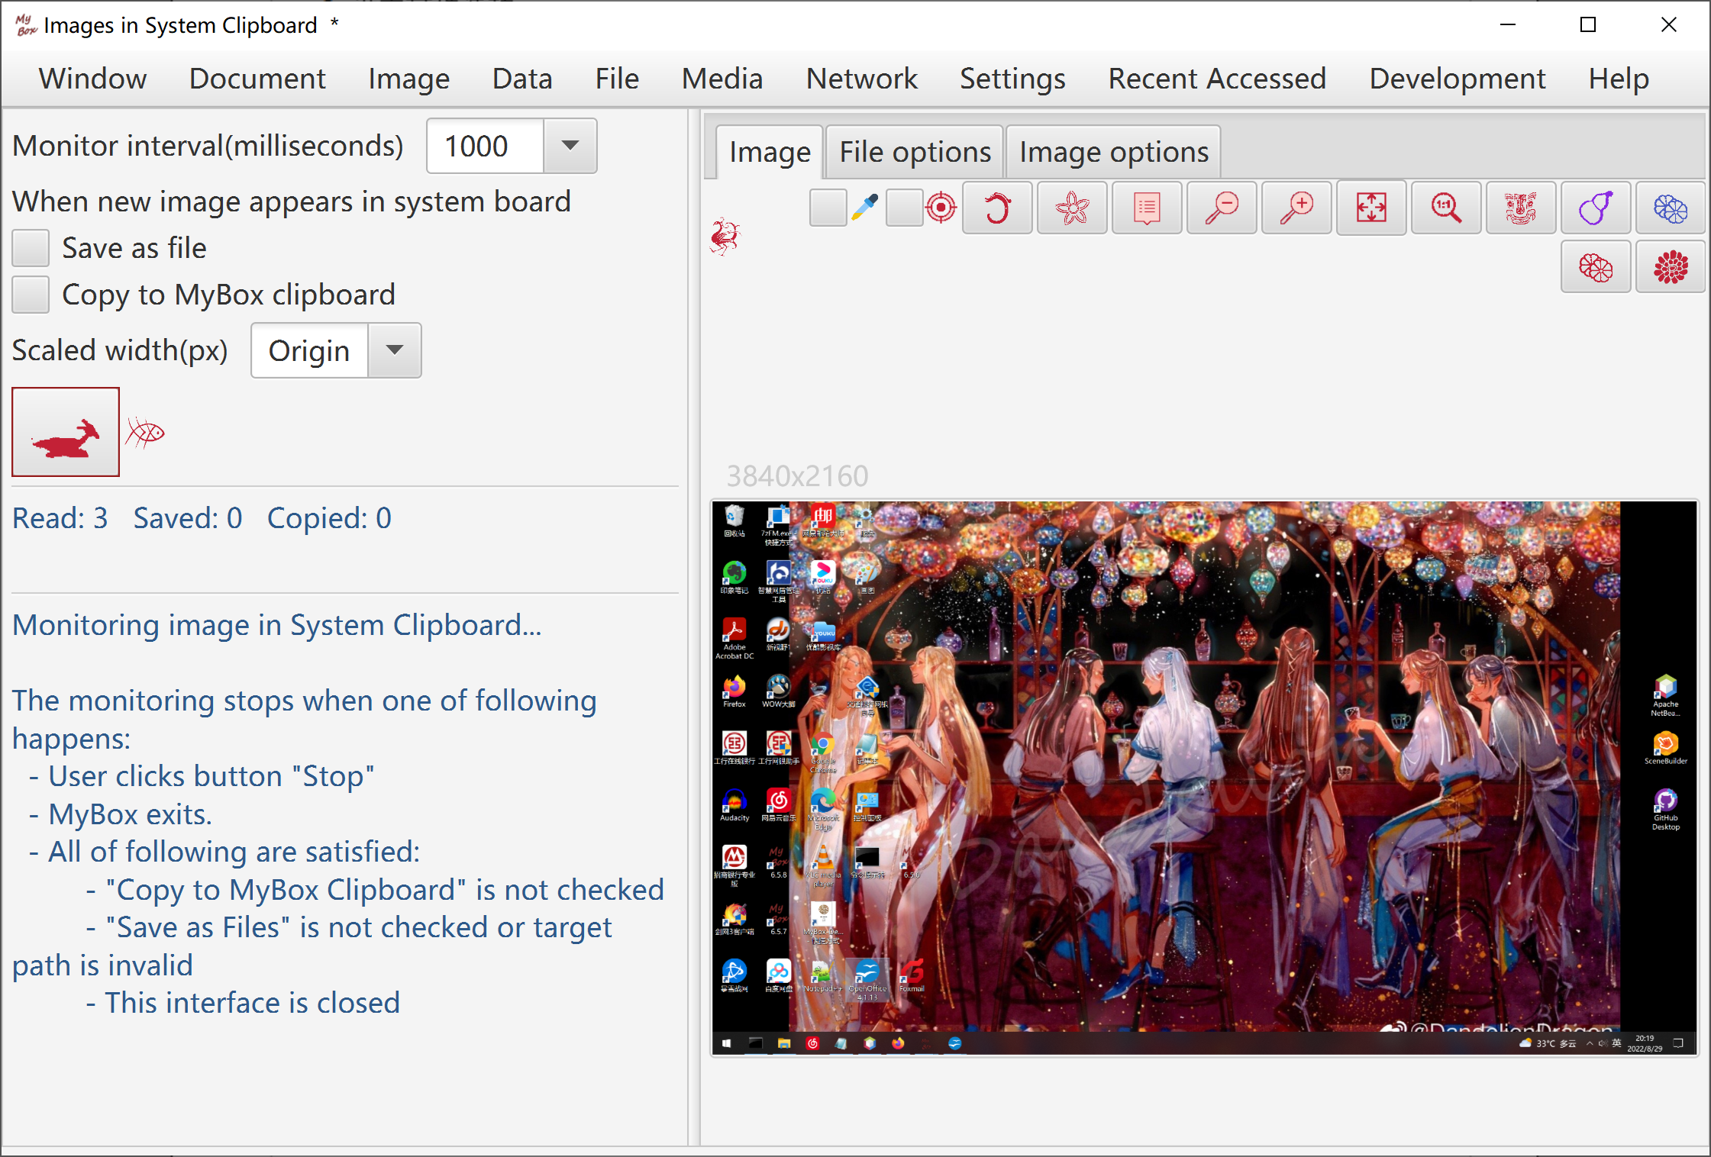Switch to the File options tab
1711x1157 pixels.
[x=915, y=152]
